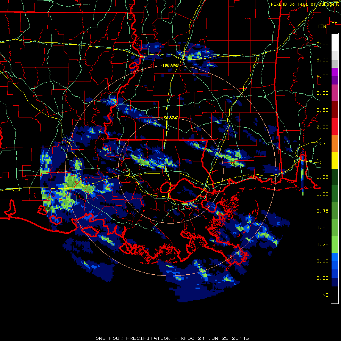Select the '1.00' legend value

[322, 194]
